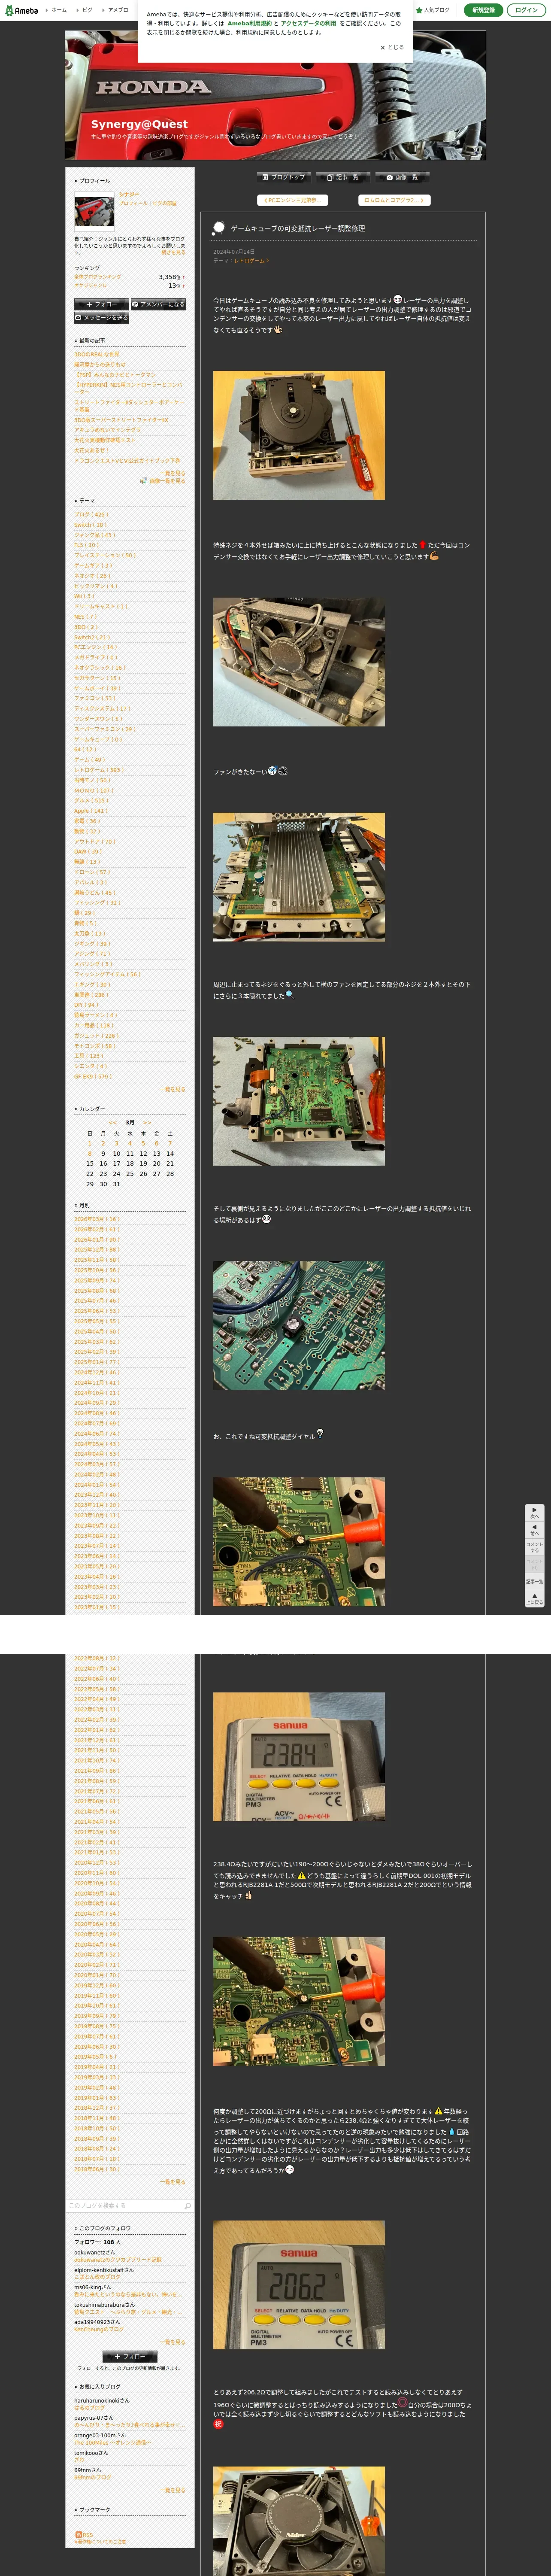
Task: Open theme ドローン ( 57 )
Action: point(92,871)
